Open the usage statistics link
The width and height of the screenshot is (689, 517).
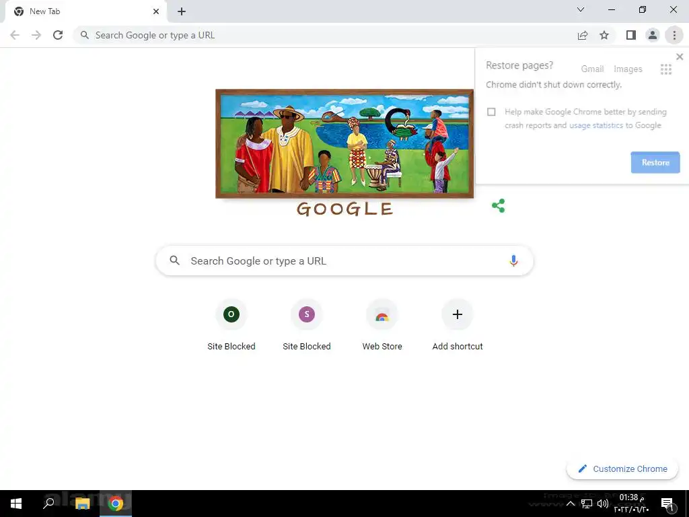tap(596, 125)
